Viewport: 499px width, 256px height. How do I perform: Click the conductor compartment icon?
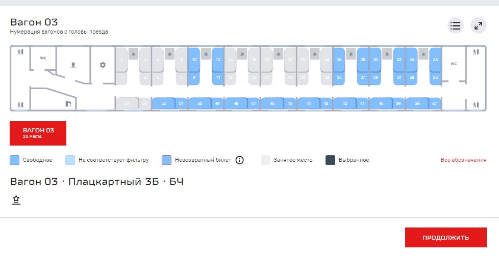pyautogui.click(x=73, y=65)
